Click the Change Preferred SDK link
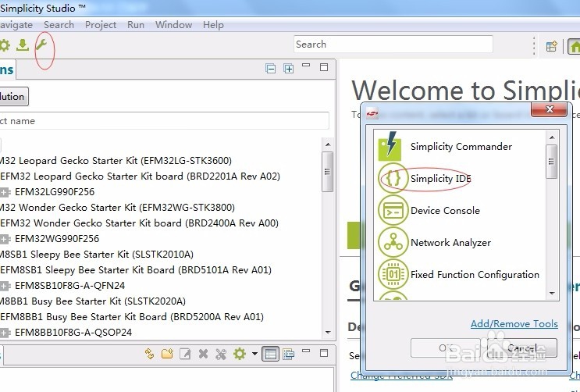 point(401,376)
